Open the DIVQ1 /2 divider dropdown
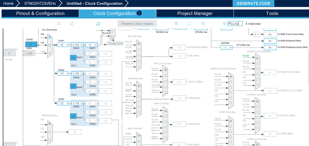This screenshot has height=146, width=309. coord(92,53)
